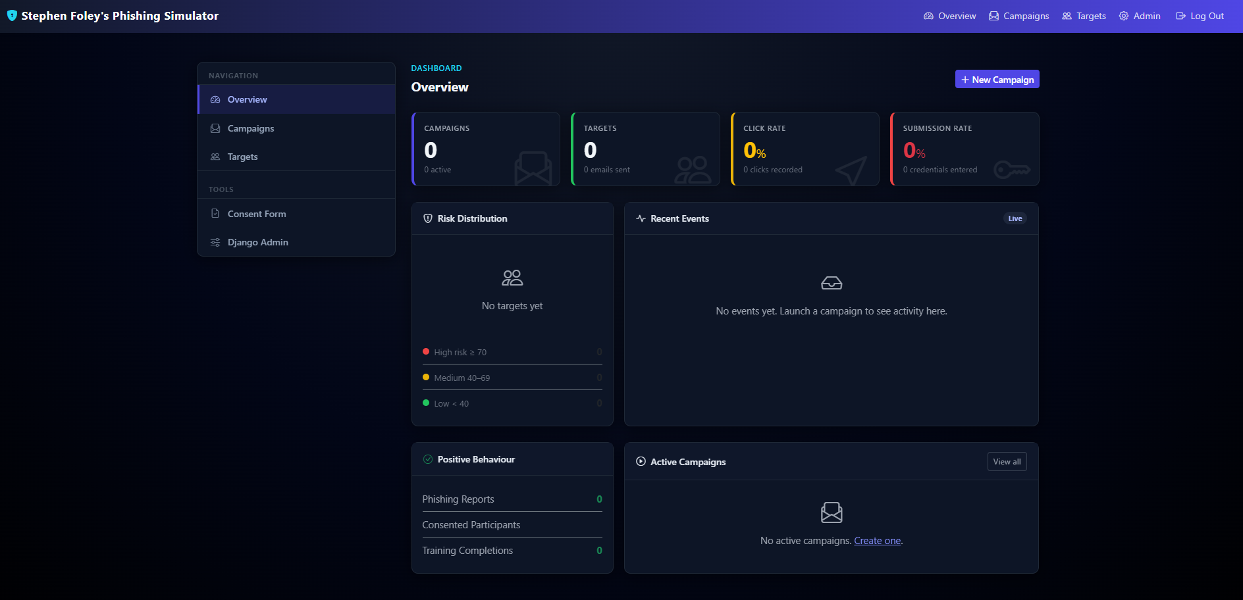Select the High risk legend dot
This screenshot has height=600, width=1243.
click(426, 351)
